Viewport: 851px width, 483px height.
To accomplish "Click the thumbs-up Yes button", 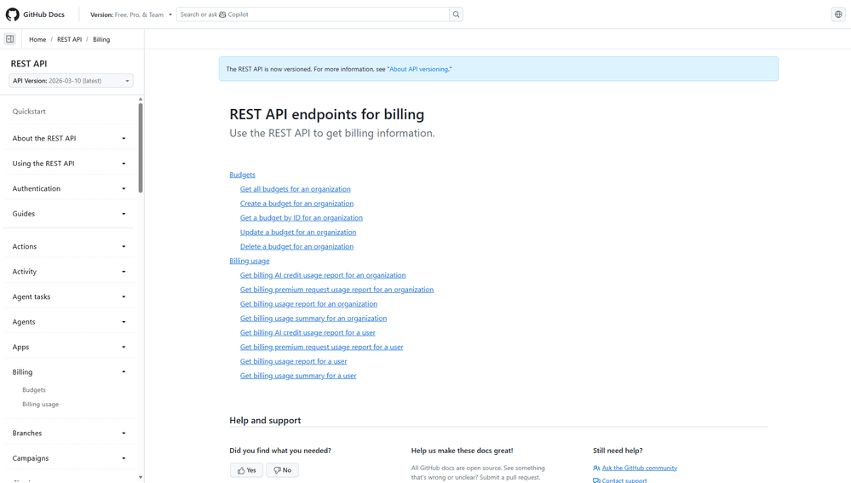I will coord(247,470).
